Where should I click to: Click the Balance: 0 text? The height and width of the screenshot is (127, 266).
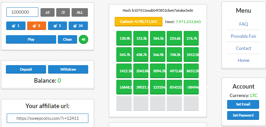click(x=47, y=81)
